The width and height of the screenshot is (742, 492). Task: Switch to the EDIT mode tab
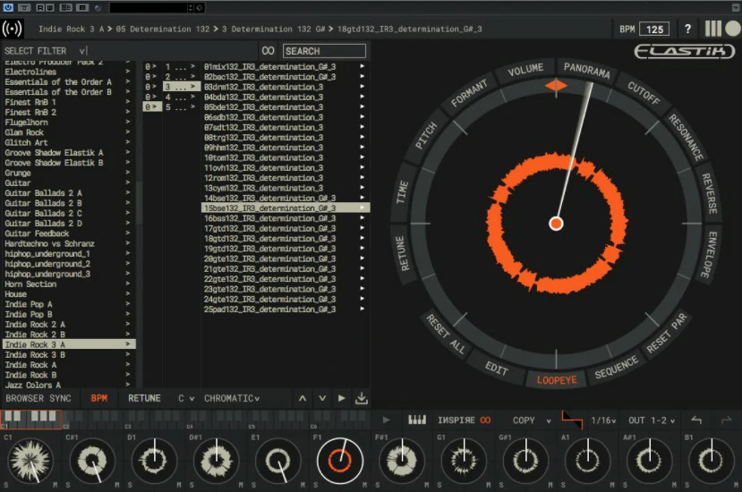pyautogui.click(x=497, y=368)
